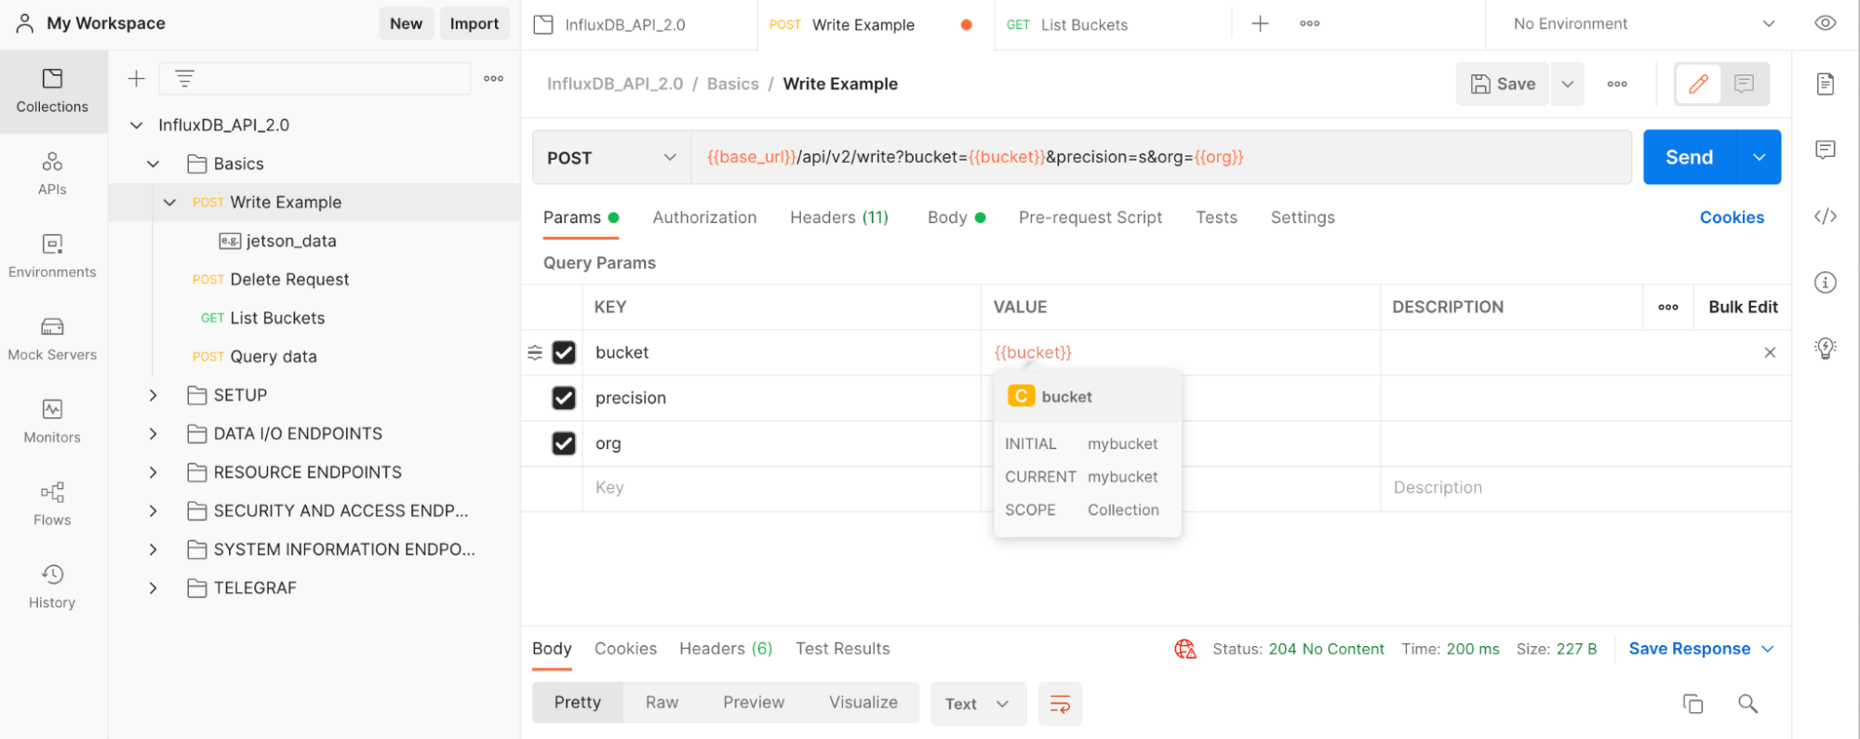This screenshot has height=739, width=1860.
Task: Click the request URL input field
Action: pyautogui.click(x=1161, y=157)
